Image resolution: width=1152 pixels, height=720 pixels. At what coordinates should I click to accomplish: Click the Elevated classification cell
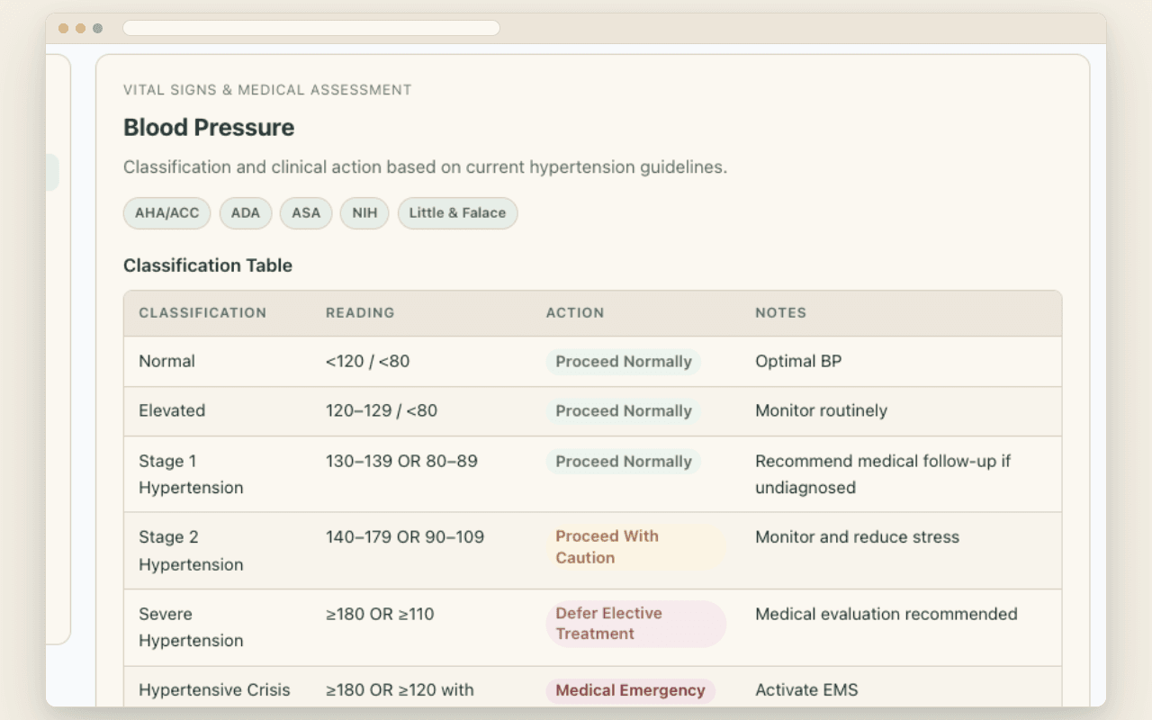172,410
